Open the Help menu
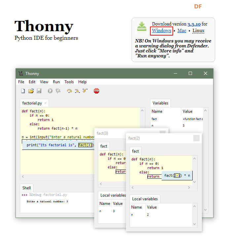Viewport: 230px width, 248px height. 82,82
